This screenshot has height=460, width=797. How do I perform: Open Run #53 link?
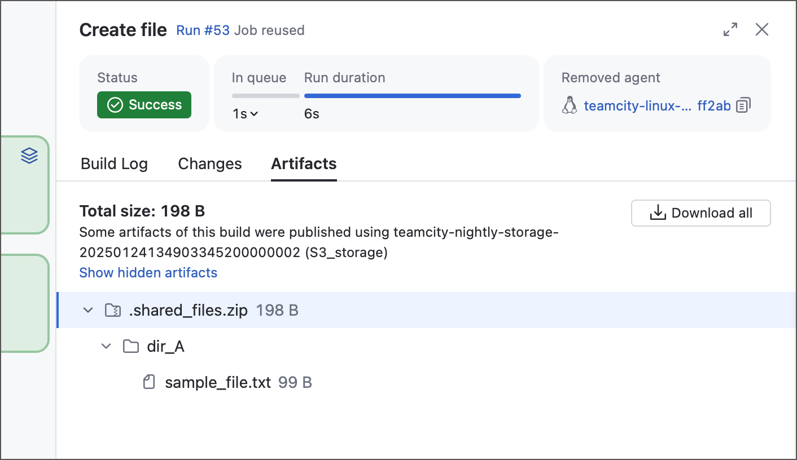point(203,30)
